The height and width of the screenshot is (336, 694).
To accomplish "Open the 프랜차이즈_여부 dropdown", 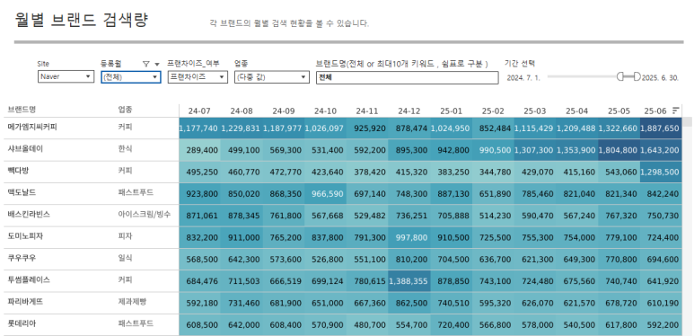I will (x=198, y=76).
